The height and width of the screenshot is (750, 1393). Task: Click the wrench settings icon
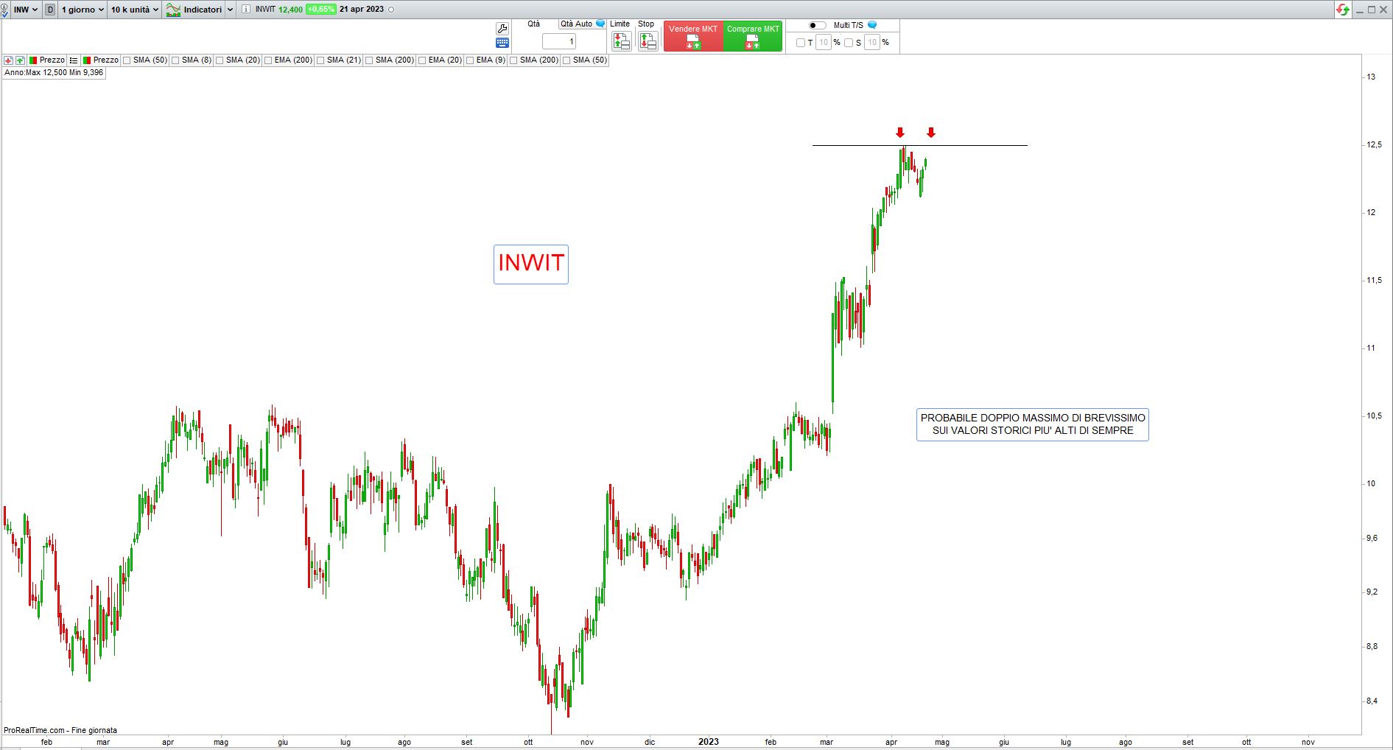tap(502, 29)
